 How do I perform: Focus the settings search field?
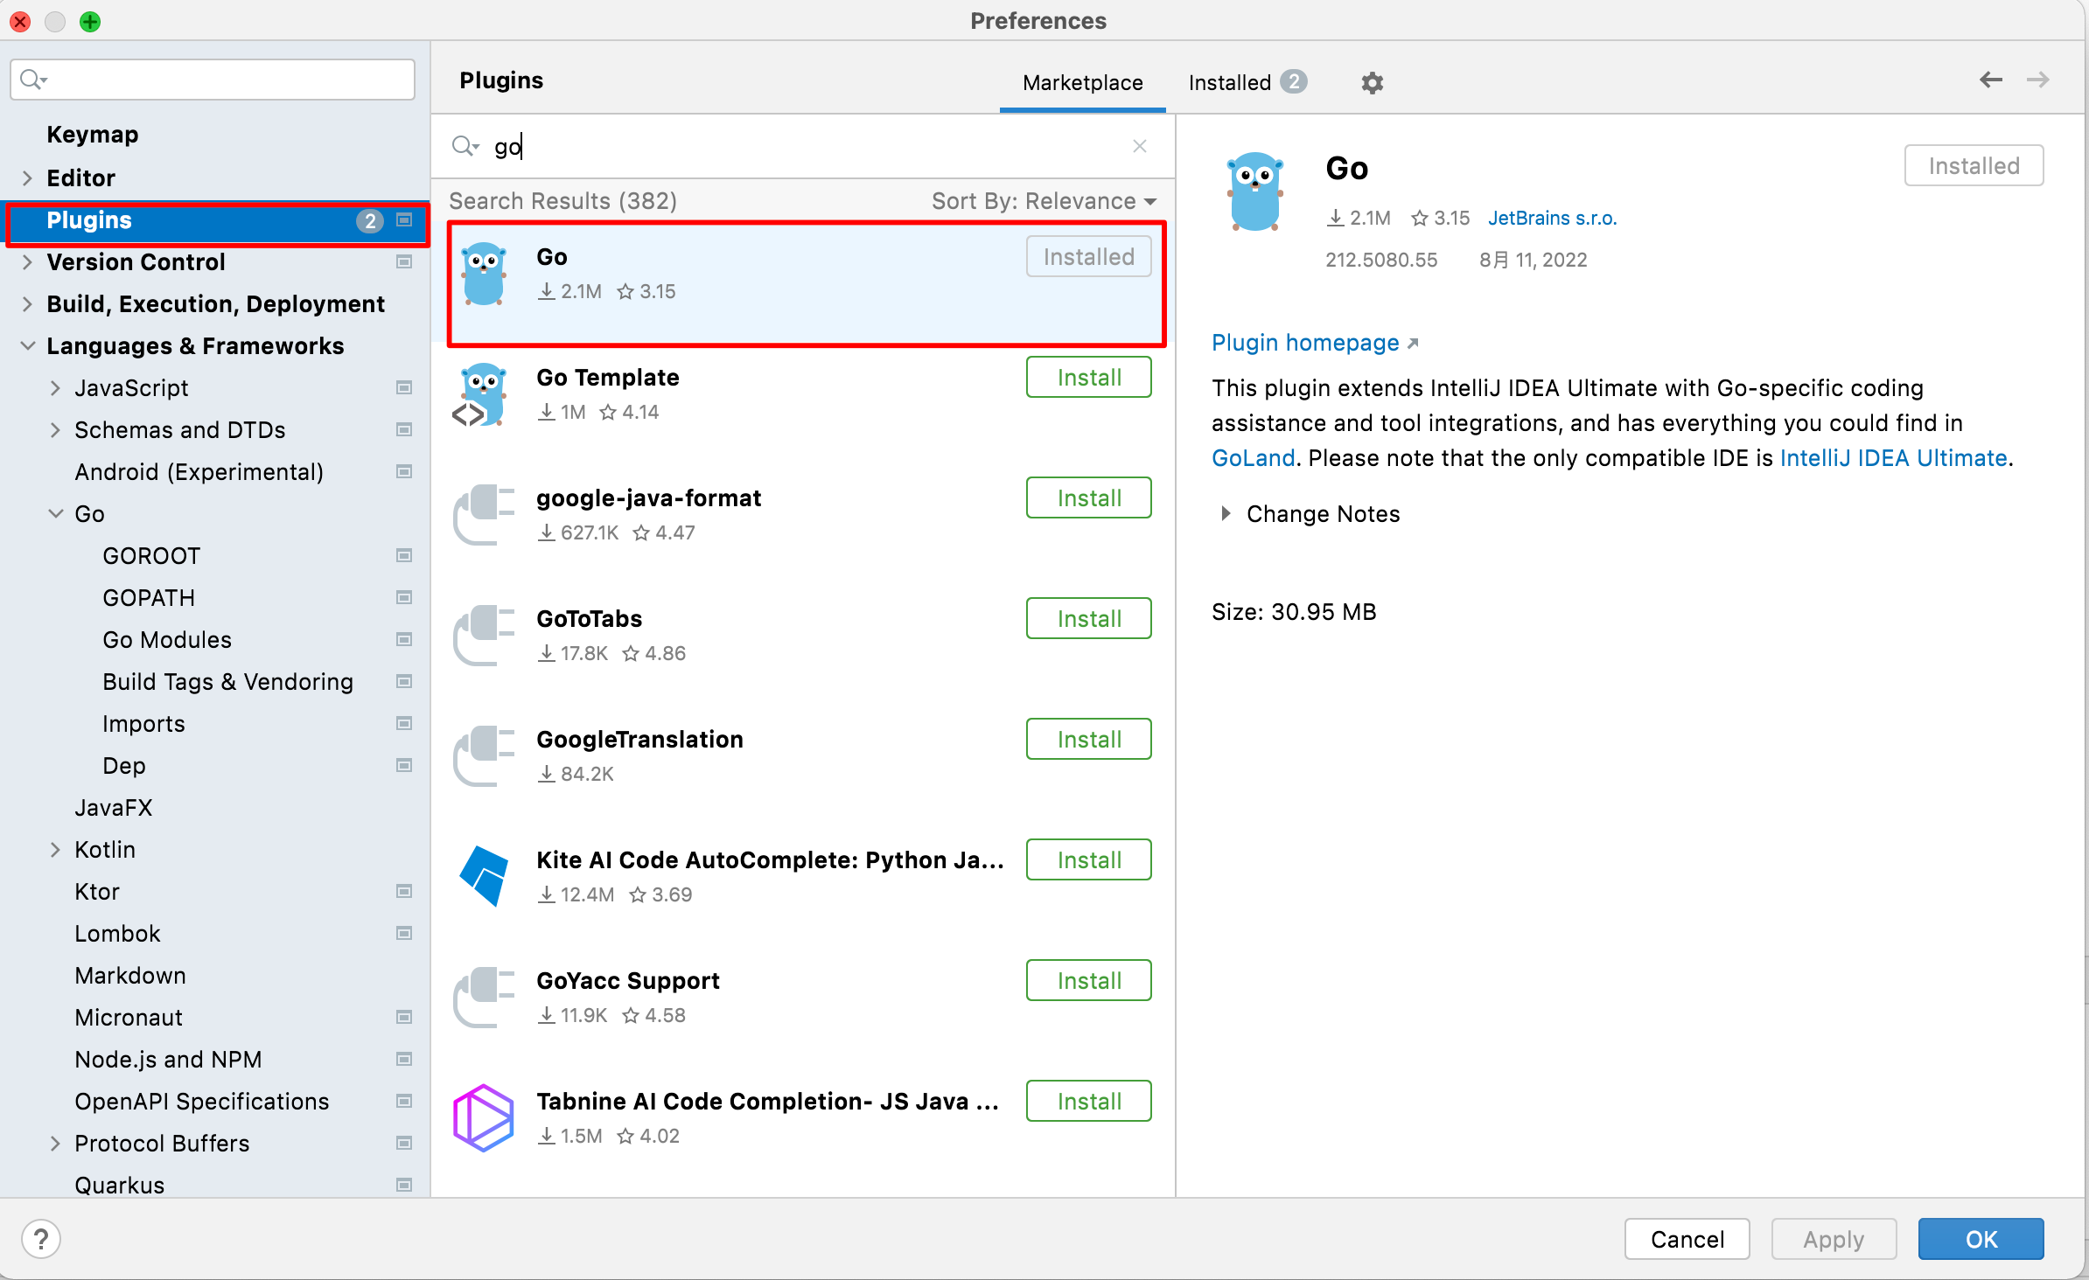coord(213,80)
